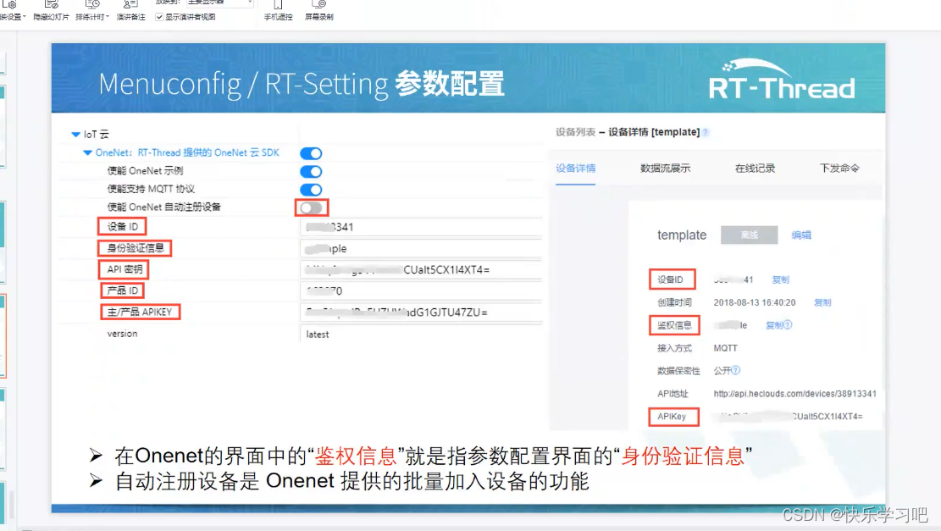This screenshot has width=941, height=531.
Task: Click the 使能 OneNet 自动注册设备 label
Action: tap(163, 207)
